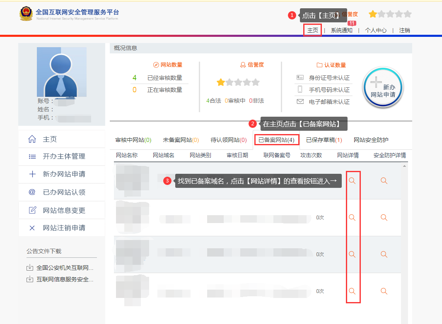Click 注销 to log out
This screenshot has height=324, width=442.
pyautogui.click(x=404, y=30)
